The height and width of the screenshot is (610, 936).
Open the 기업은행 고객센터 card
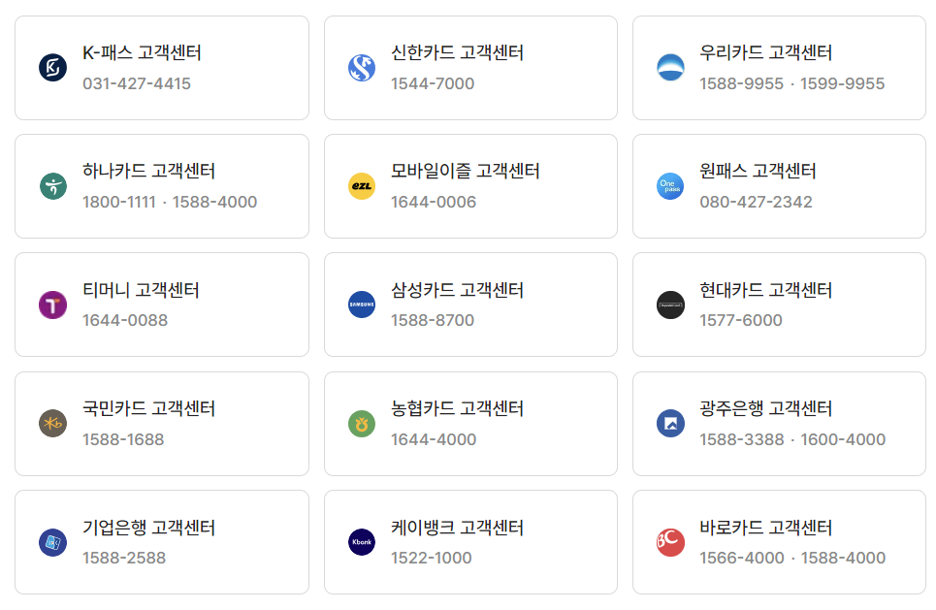[x=161, y=542]
